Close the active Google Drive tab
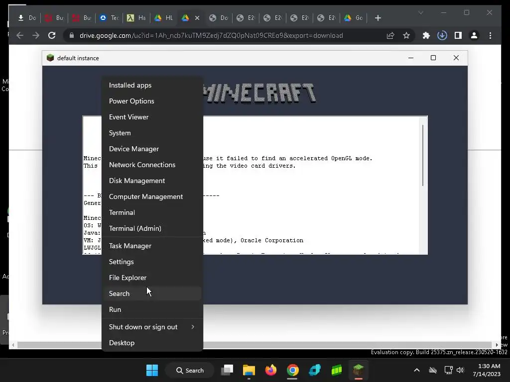This screenshot has height=382, width=510. [x=197, y=18]
